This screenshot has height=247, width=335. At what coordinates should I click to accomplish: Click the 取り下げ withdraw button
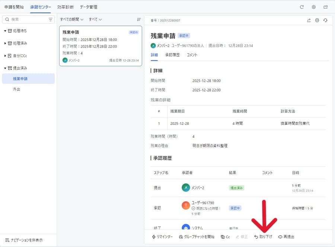point(263,237)
